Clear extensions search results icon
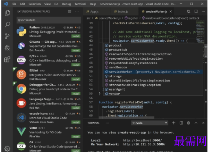Screen dimensions: 213x152 tap(69, 11)
